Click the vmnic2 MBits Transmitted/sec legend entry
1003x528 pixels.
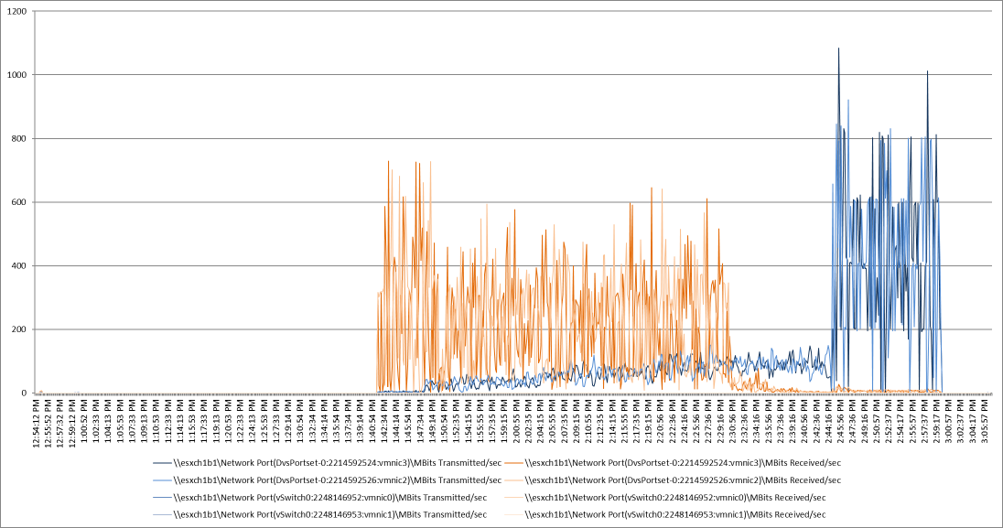(327, 480)
